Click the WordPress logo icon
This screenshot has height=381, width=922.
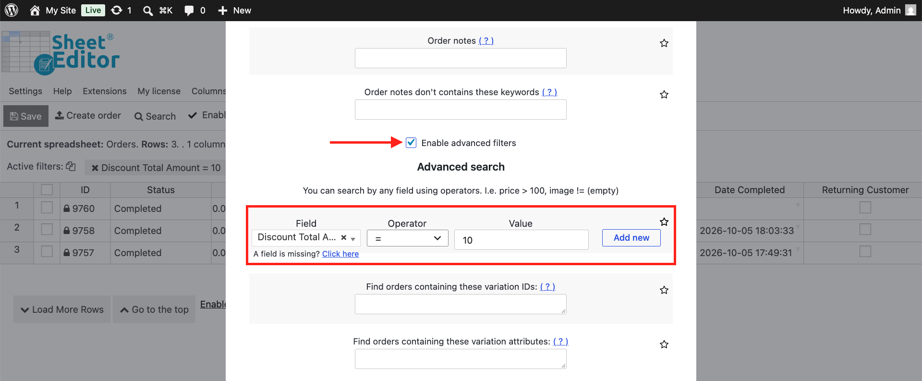click(x=12, y=10)
